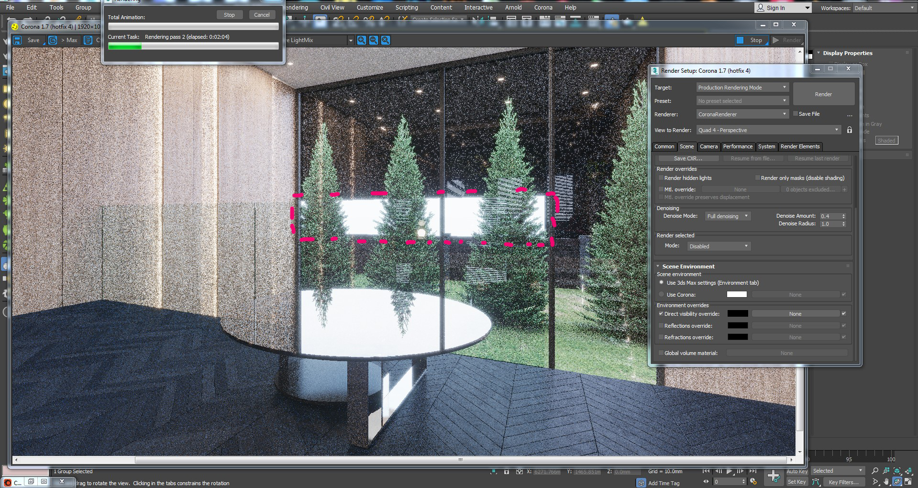Step to next frame
This screenshot has height=488, width=918.
click(741, 471)
